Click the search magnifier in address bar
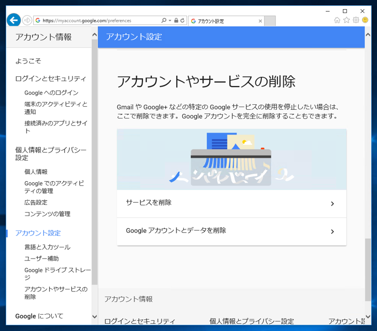 [x=164, y=20]
